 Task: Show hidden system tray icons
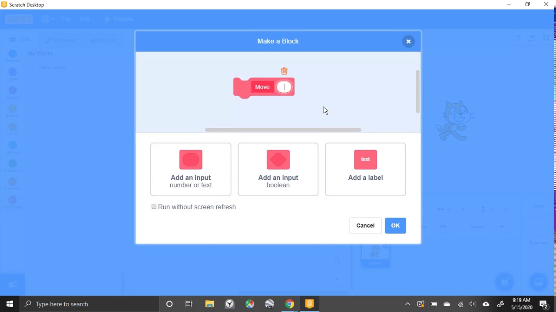point(407,304)
